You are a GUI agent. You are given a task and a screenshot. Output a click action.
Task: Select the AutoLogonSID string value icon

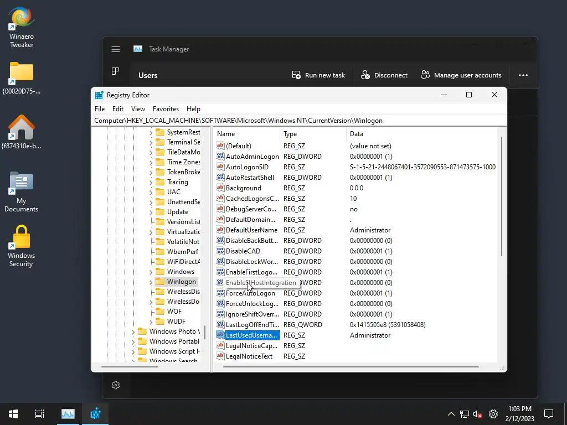pyautogui.click(x=220, y=167)
